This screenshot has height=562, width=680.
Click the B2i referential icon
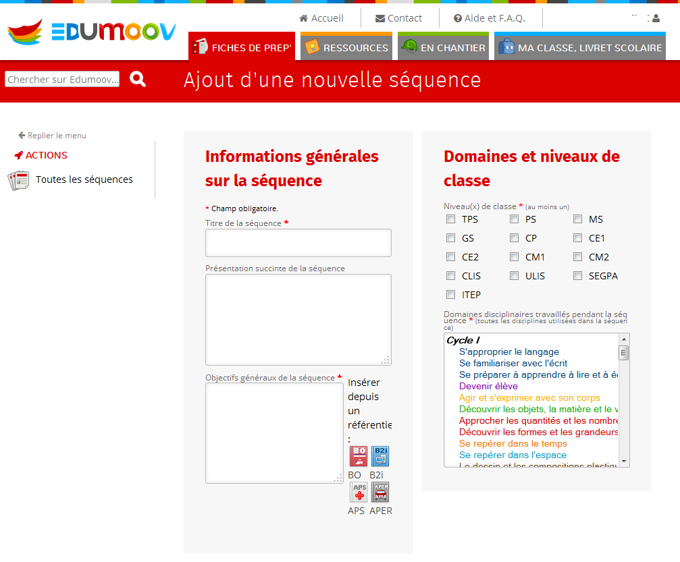tap(380, 456)
